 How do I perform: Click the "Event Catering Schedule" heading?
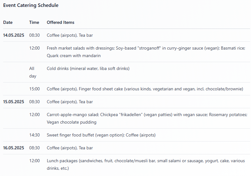pos(31,5)
